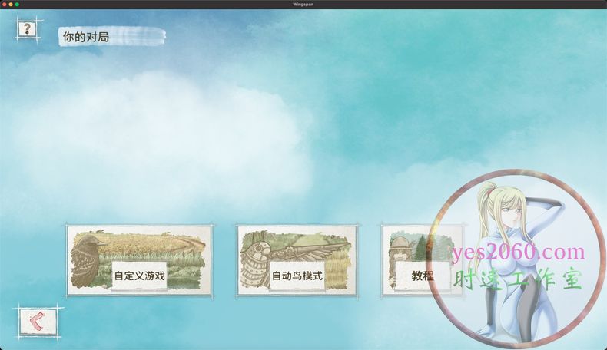Select the 自定义游戏 text label
The width and height of the screenshot is (607, 350).
[139, 275]
